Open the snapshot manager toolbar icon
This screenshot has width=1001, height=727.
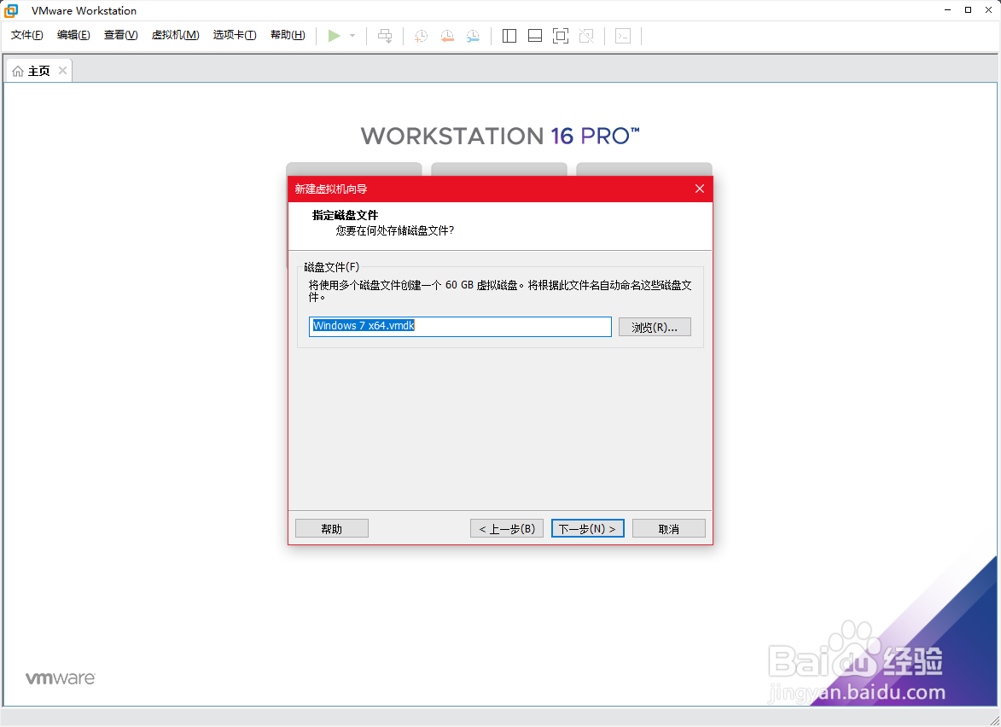[x=473, y=36]
